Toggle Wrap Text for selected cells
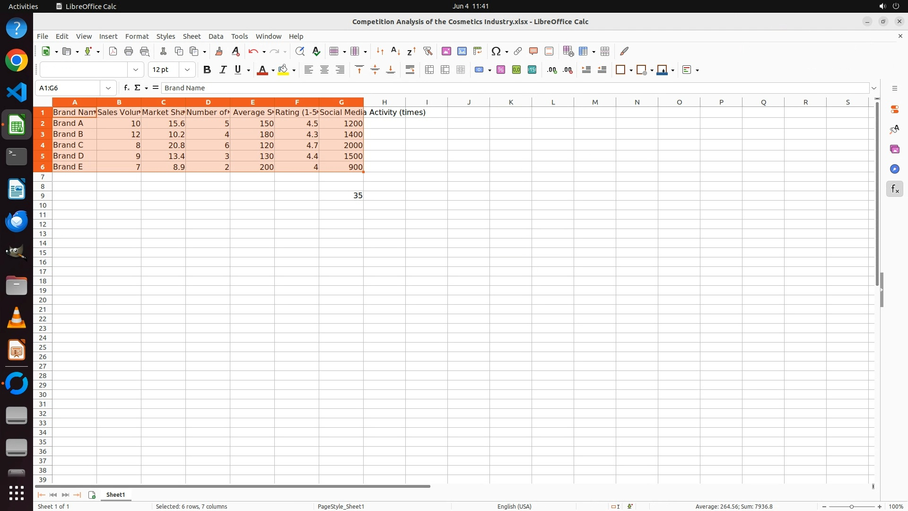This screenshot has width=908, height=511. point(410,70)
